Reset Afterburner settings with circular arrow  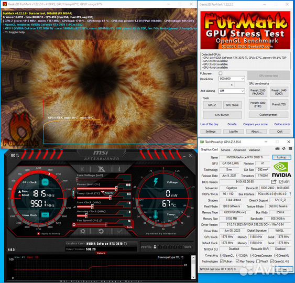(101, 231)
